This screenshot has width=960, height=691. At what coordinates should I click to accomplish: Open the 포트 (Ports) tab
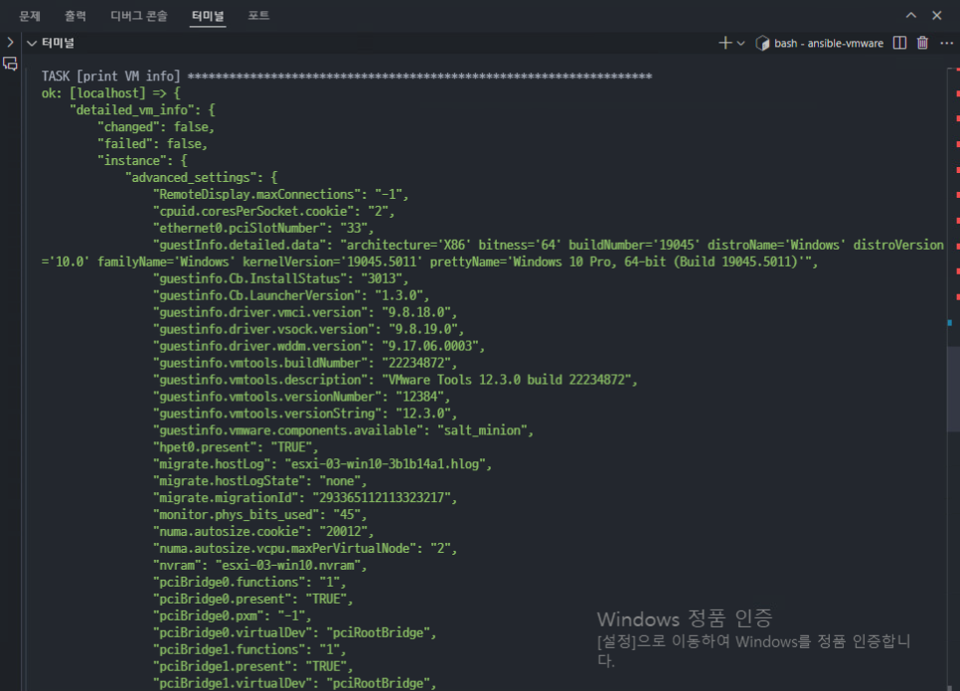coord(258,15)
